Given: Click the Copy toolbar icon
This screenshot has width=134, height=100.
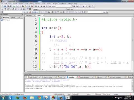Looking at the screenshot, I should click(x=23, y=6).
